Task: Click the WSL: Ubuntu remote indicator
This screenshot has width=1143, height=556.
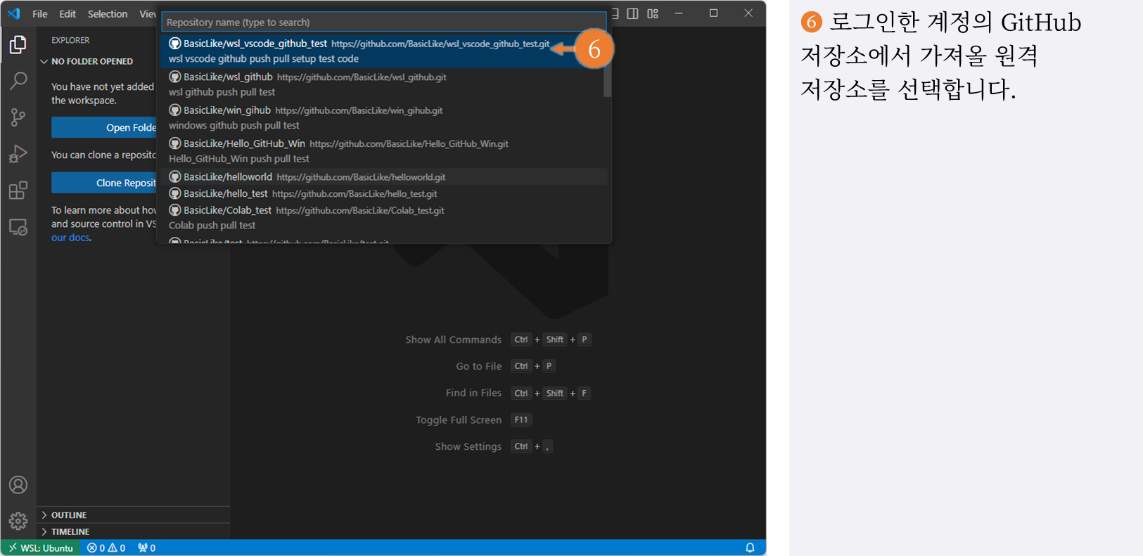Action: (41, 548)
